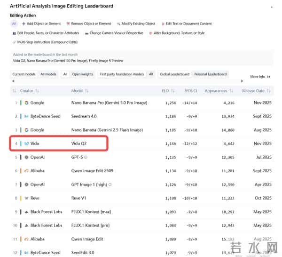Switch the toggle to All models

tap(48, 74)
